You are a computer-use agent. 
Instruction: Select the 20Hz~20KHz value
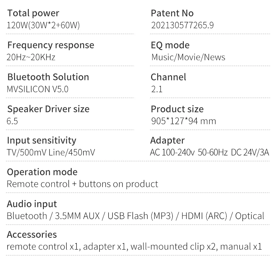pos(31,57)
